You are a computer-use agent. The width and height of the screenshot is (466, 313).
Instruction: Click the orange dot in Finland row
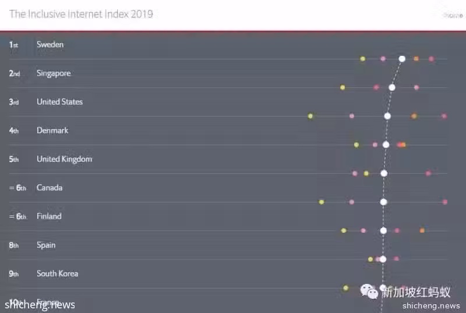click(422, 230)
